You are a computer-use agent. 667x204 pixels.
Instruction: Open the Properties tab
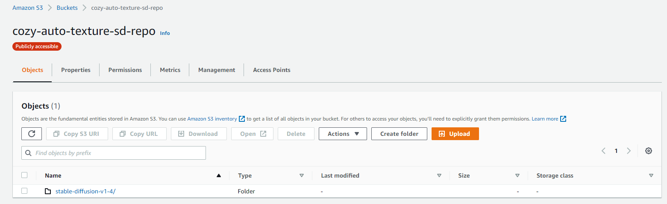point(76,70)
